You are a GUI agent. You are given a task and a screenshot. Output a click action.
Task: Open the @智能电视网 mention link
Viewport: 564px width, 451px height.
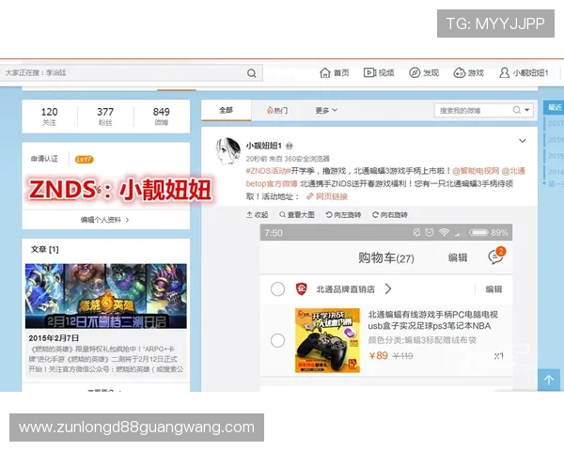pyautogui.click(x=476, y=171)
